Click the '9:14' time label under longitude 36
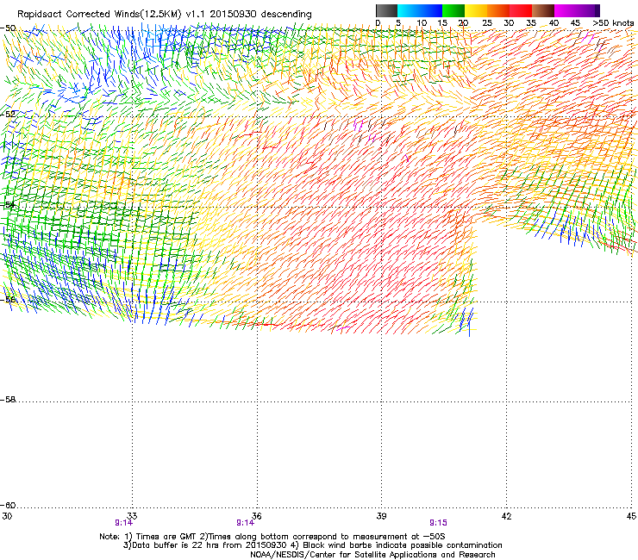 coord(245,523)
